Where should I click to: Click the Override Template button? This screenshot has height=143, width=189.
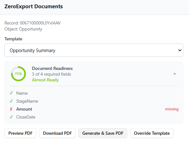click(152, 133)
